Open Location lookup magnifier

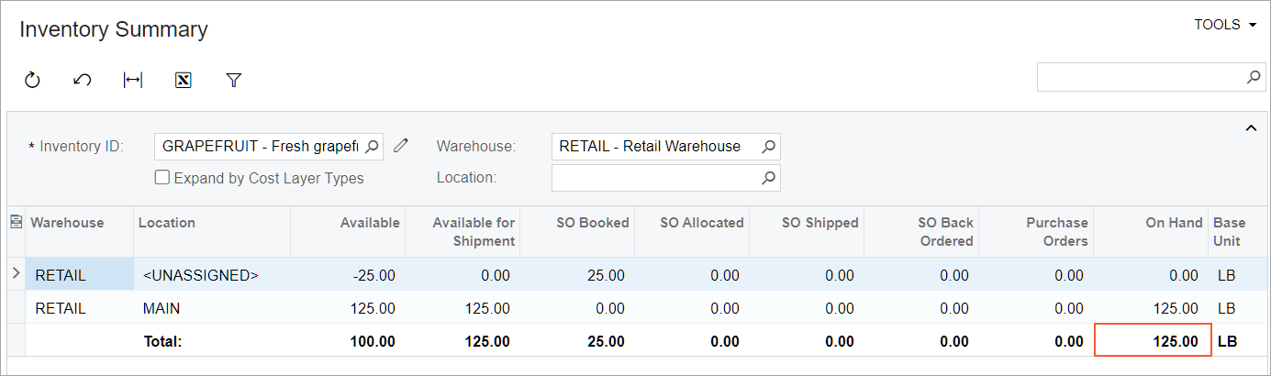coord(769,178)
